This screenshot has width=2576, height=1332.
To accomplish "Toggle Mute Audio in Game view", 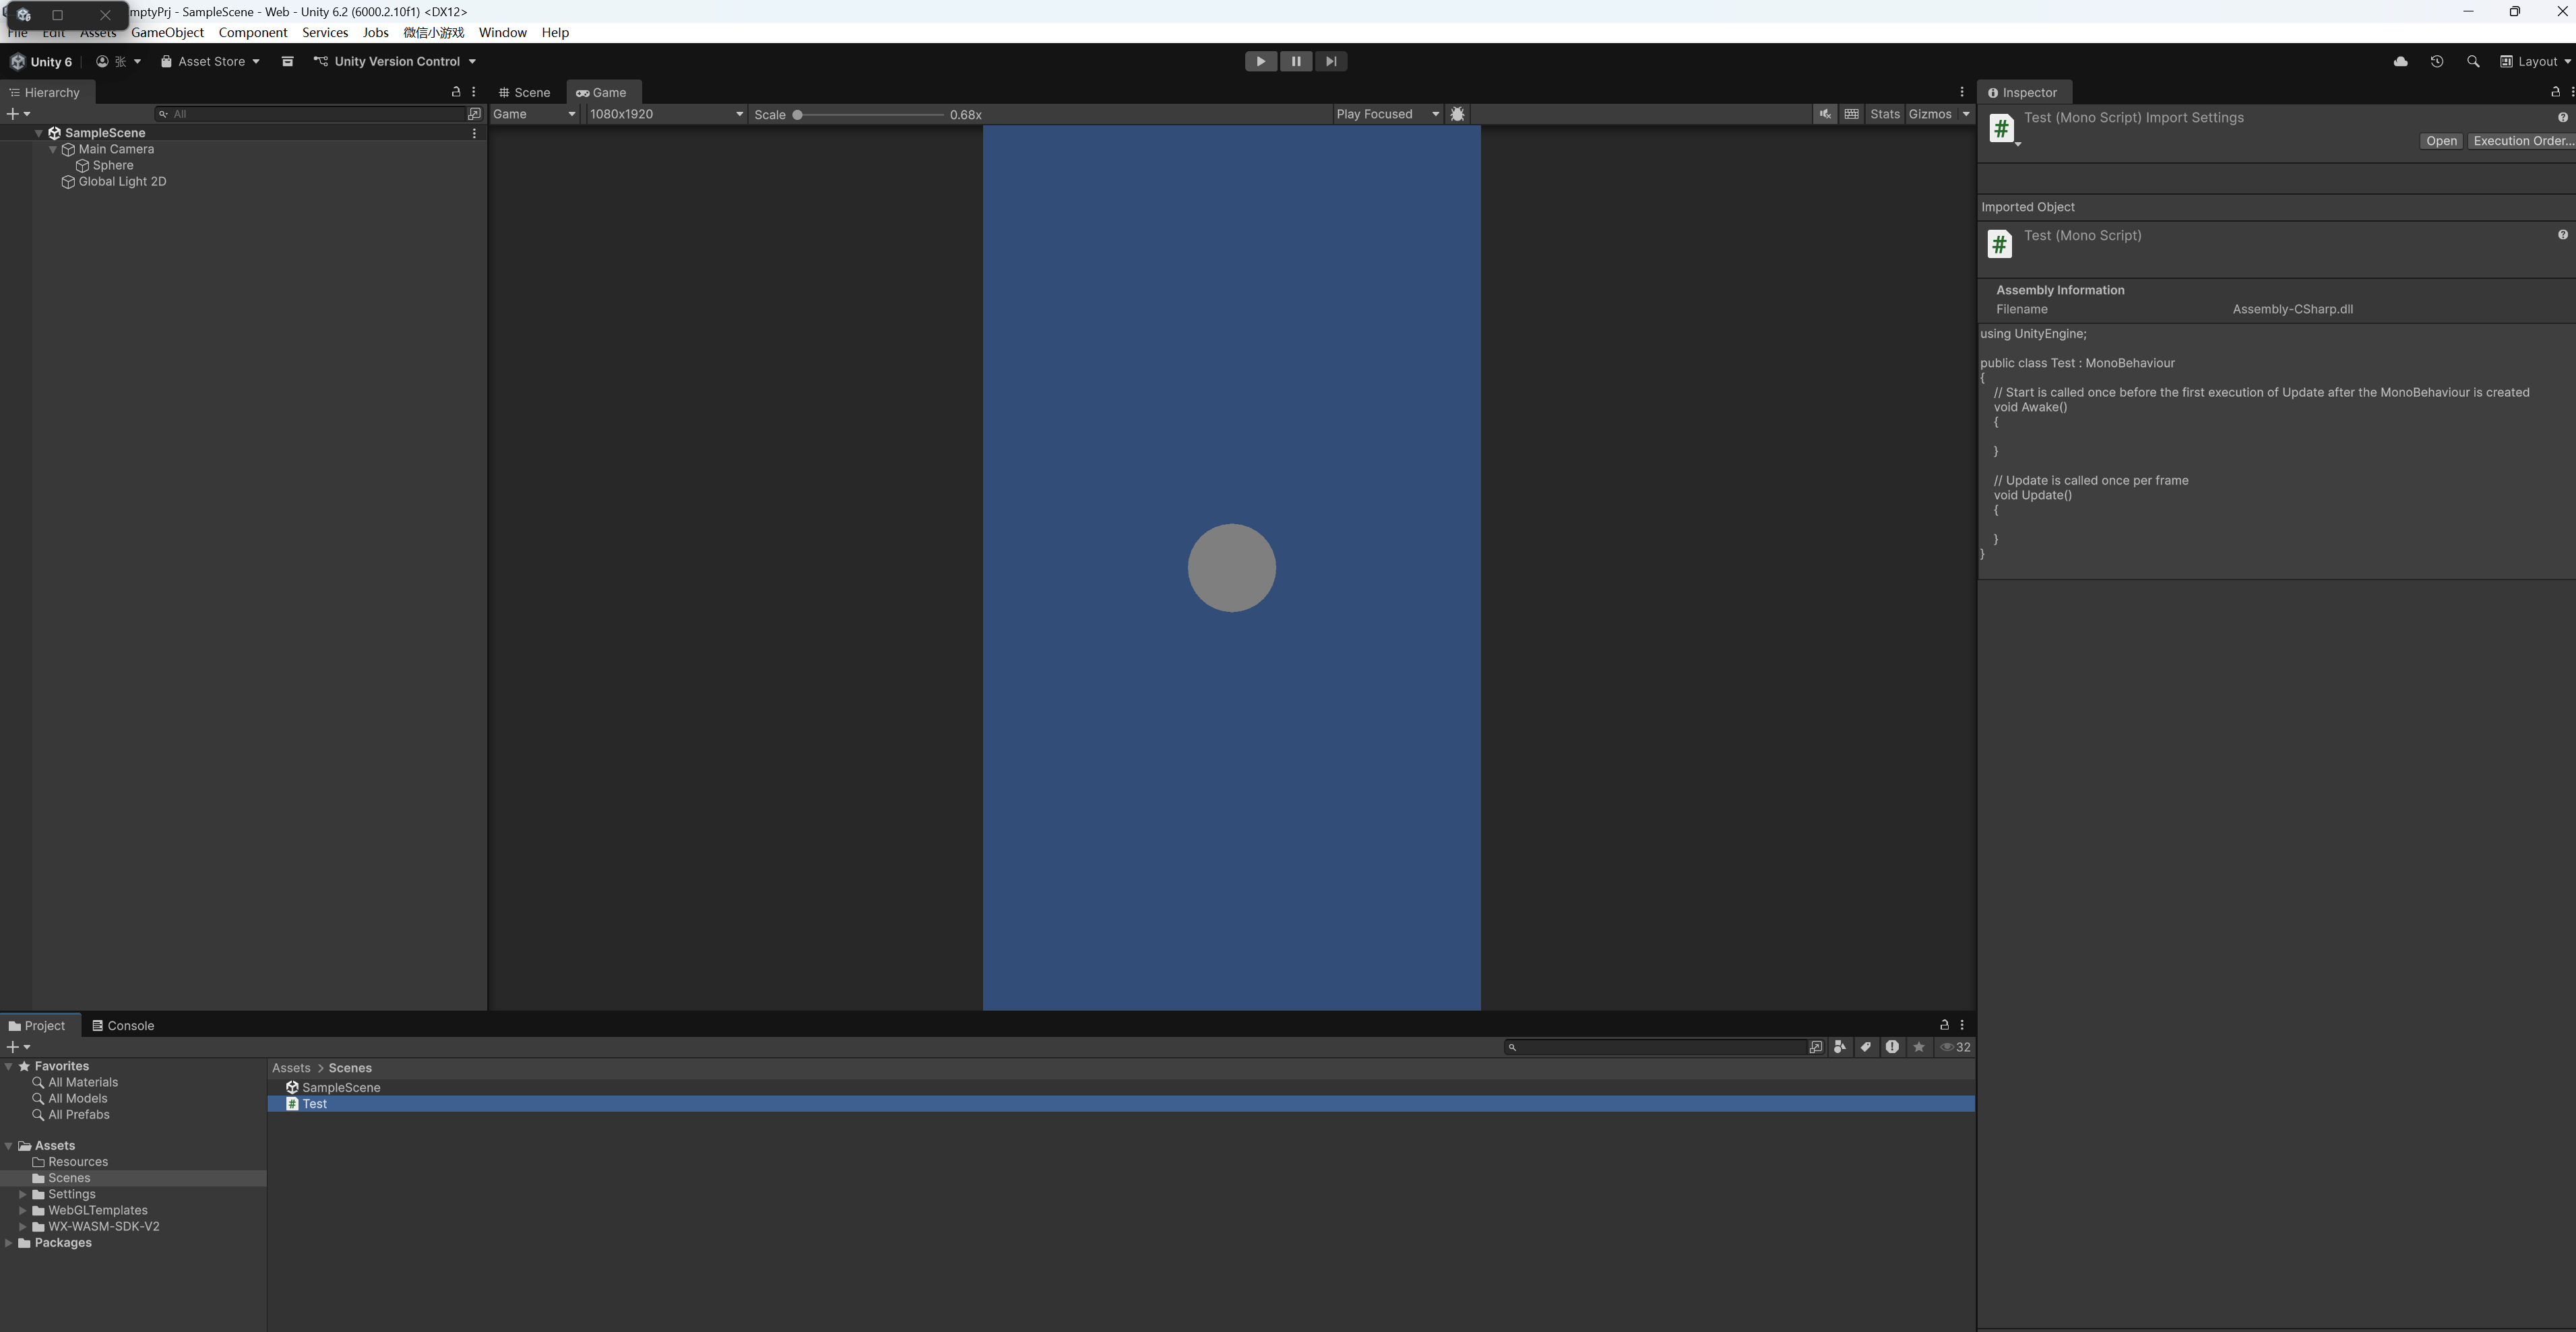I will 1825,114.
